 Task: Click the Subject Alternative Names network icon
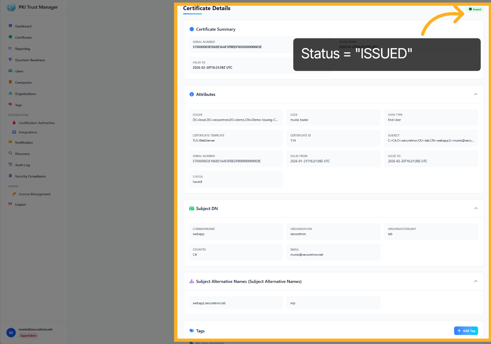tap(192, 282)
